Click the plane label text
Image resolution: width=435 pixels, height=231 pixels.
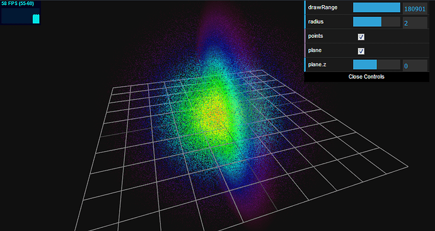coord(315,51)
